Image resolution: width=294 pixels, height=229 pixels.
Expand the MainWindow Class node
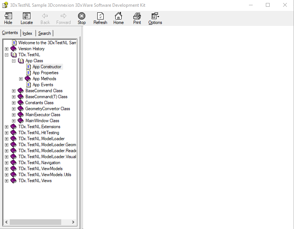14,121
